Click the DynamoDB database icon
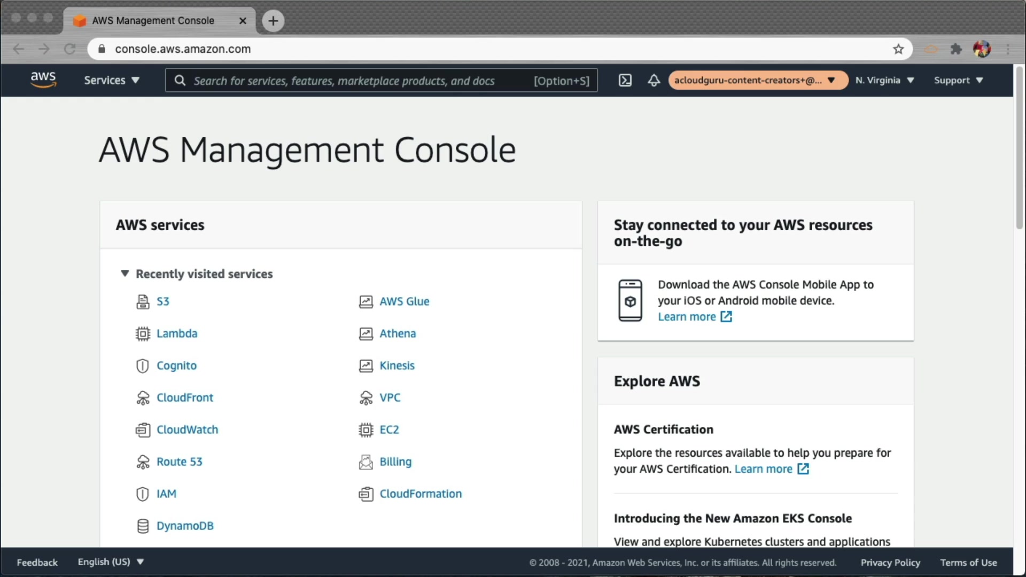Screen dimensions: 1026x577 (143, 526)
